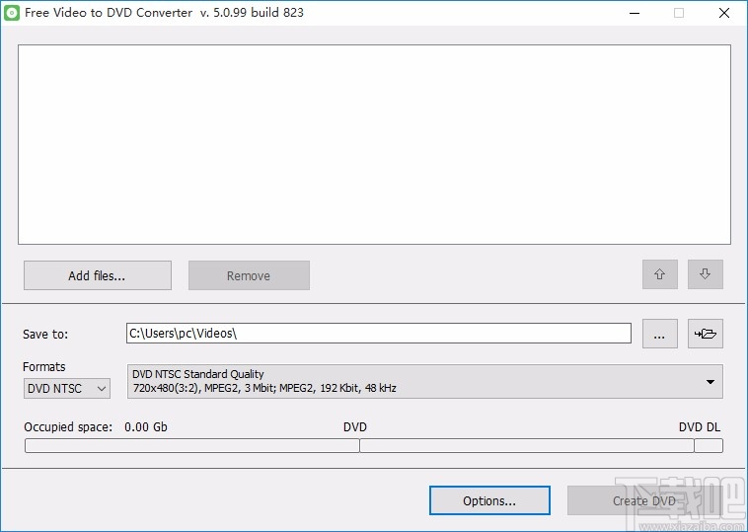Click the '0.00 Gb' value

(146, 427)
